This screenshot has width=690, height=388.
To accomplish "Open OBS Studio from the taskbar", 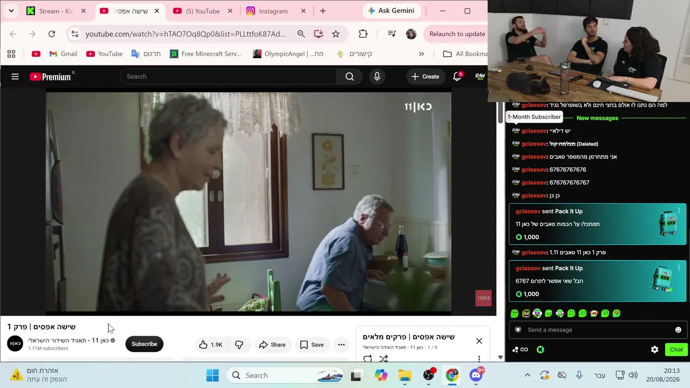I will pos(429,375).
